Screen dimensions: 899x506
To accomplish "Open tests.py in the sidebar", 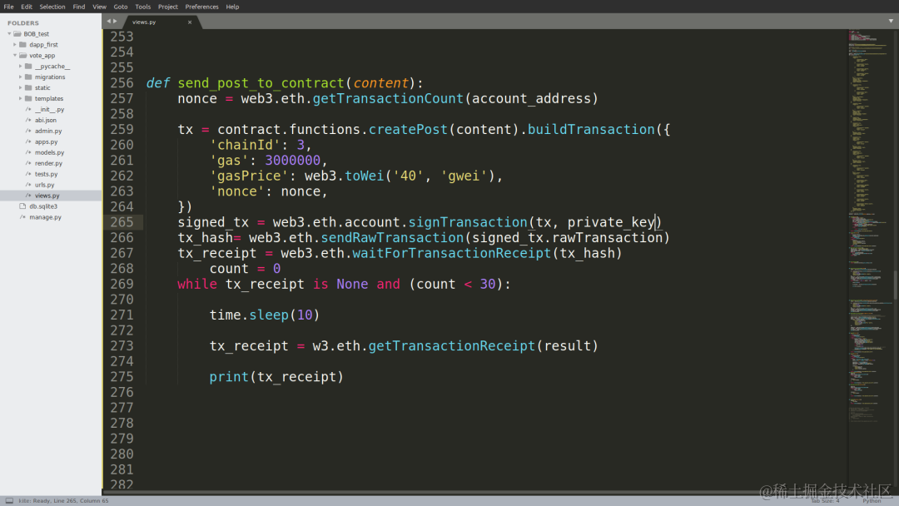I will pyautogui.click(x=46, y=174).
